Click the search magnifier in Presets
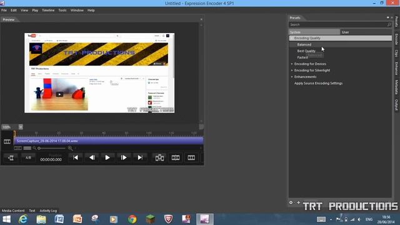This screenshot has width=400, height=225. 389,25
